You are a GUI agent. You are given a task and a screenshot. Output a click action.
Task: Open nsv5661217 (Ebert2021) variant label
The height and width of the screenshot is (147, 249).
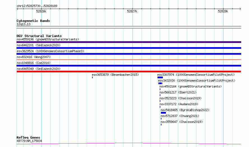coord(178,92)
